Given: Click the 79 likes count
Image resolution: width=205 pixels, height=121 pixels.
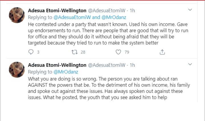Looking at the screenshot, I should click(127, 52).
